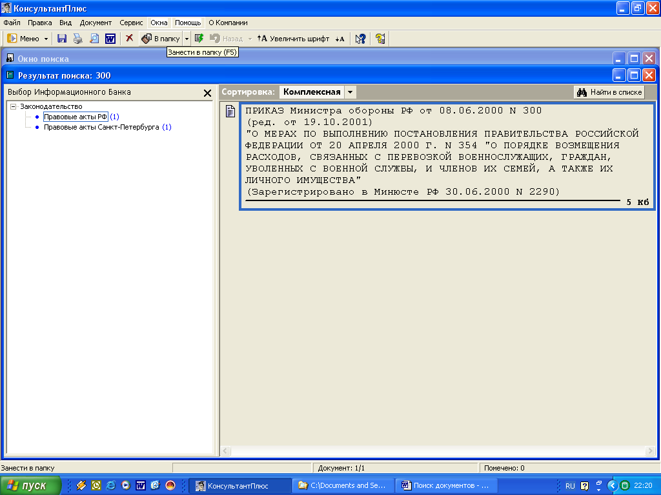Viewport: 661px width, 495px height.
Task: Open the В папку dropdown arrow
Action: coord(187,39)
